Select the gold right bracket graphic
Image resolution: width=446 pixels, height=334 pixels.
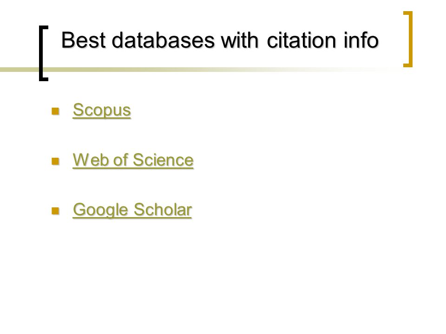tap(408, 39)
